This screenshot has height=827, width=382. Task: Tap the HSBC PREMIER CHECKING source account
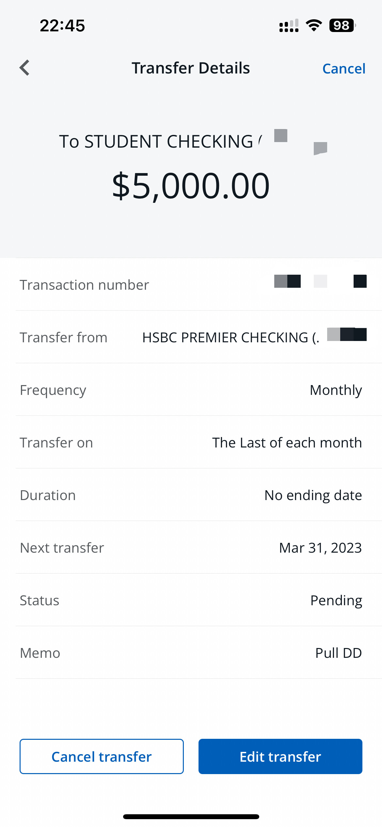tap(230, 337)
